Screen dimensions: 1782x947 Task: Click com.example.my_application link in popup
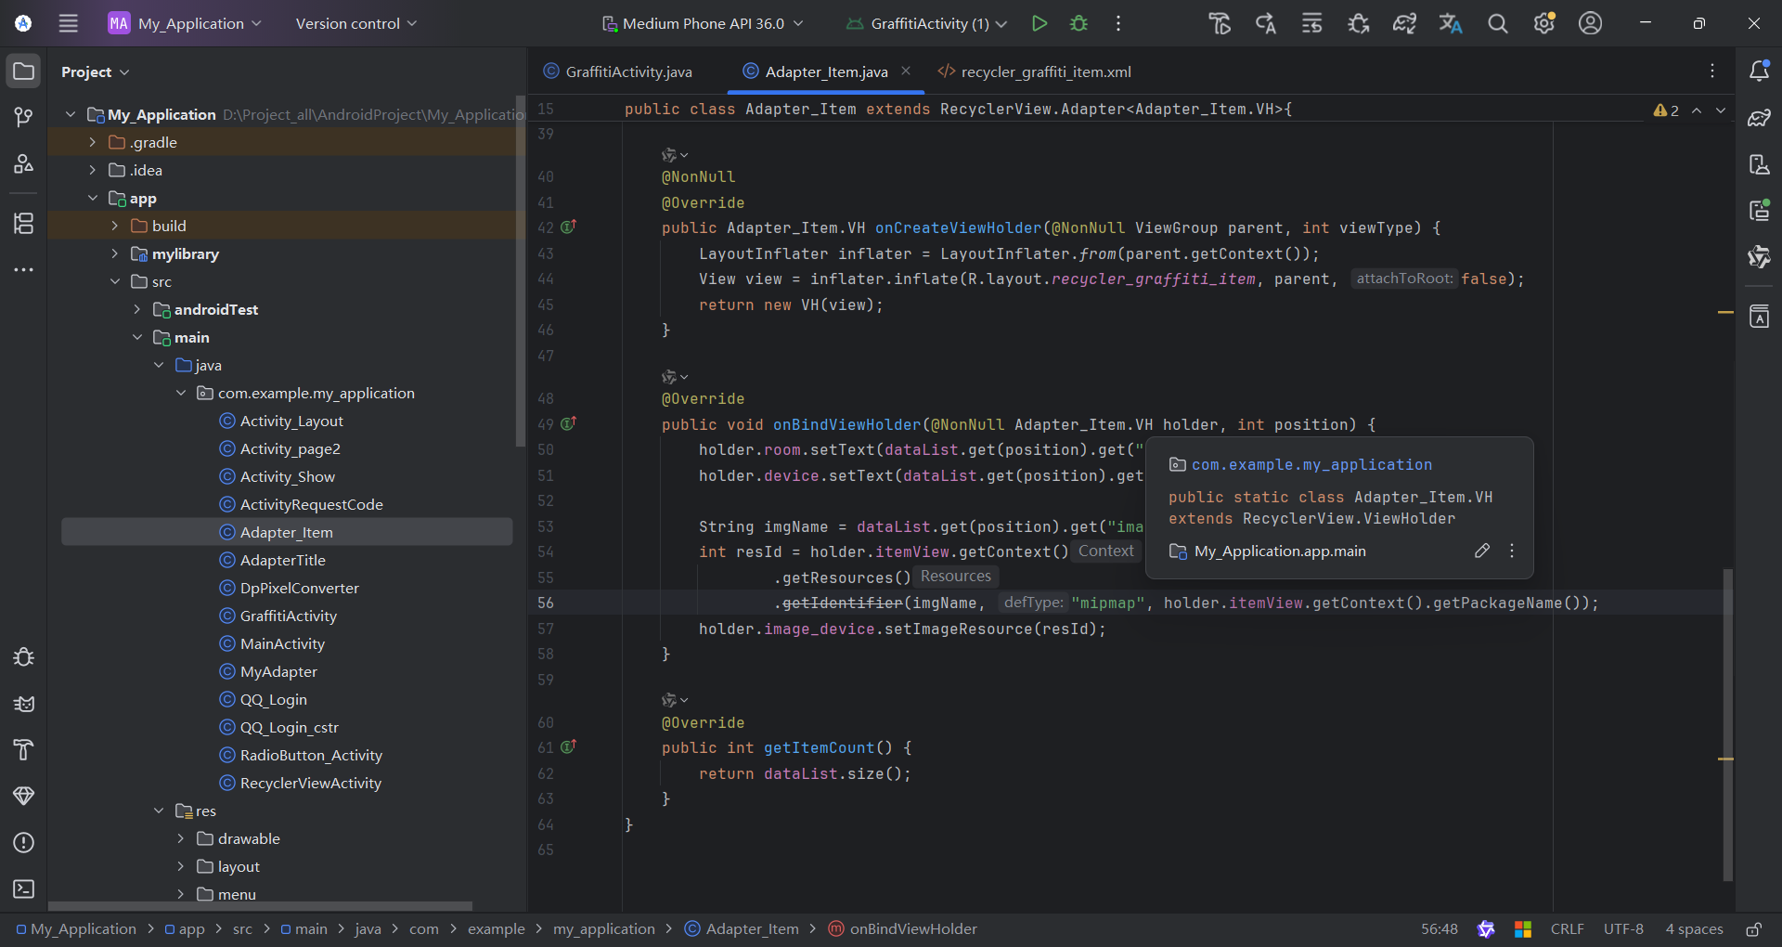click(x=1311, y=464)
